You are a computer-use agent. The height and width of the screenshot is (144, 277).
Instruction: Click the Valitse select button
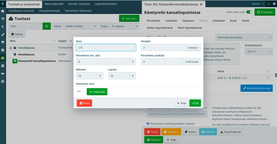click(17, 34)
